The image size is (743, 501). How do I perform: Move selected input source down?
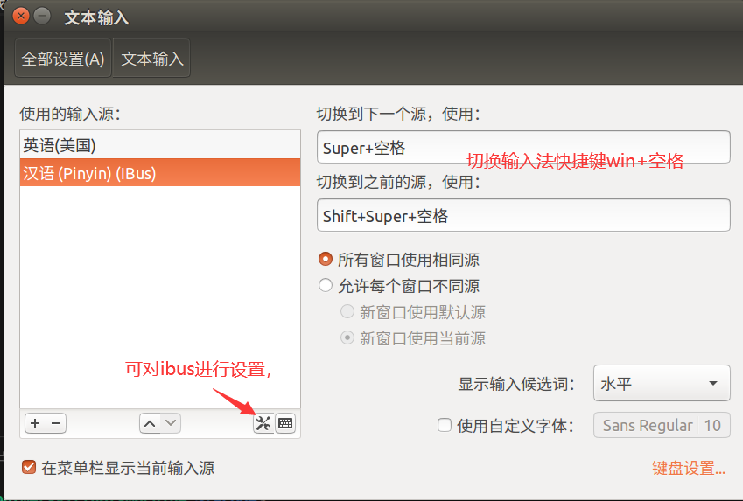(x=171, y=423)
